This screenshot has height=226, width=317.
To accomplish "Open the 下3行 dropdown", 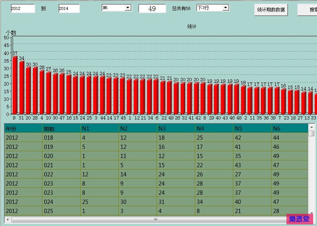I will (226, 8).
